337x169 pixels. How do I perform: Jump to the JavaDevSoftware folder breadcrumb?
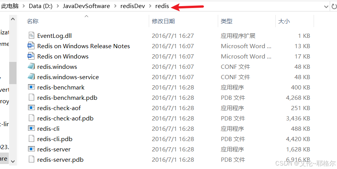[86, 6]
